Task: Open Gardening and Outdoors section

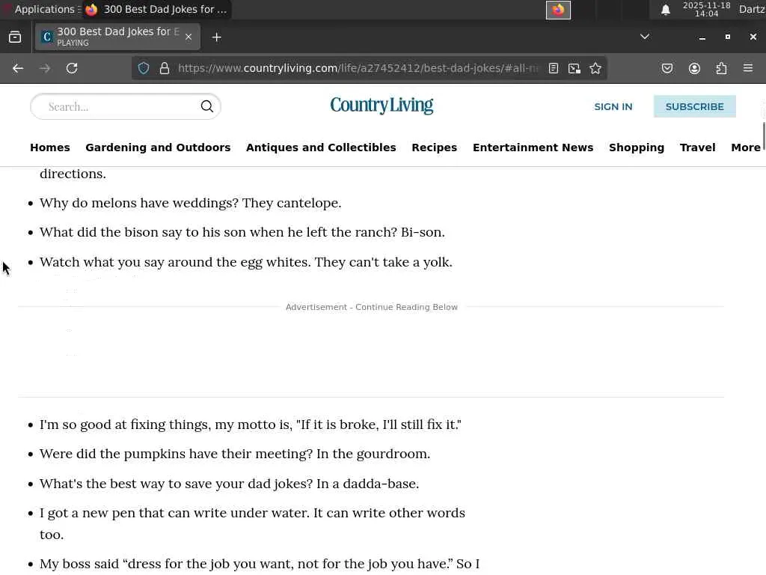Action: pyautogui.click(x=158, y=147)
